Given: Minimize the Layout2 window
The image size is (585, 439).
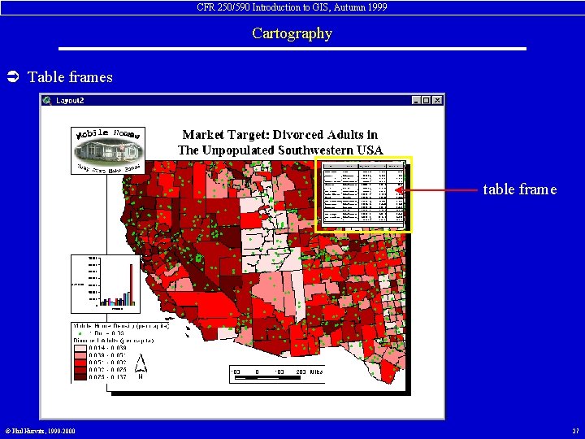Looking at the screenshot, I should 416,101.
